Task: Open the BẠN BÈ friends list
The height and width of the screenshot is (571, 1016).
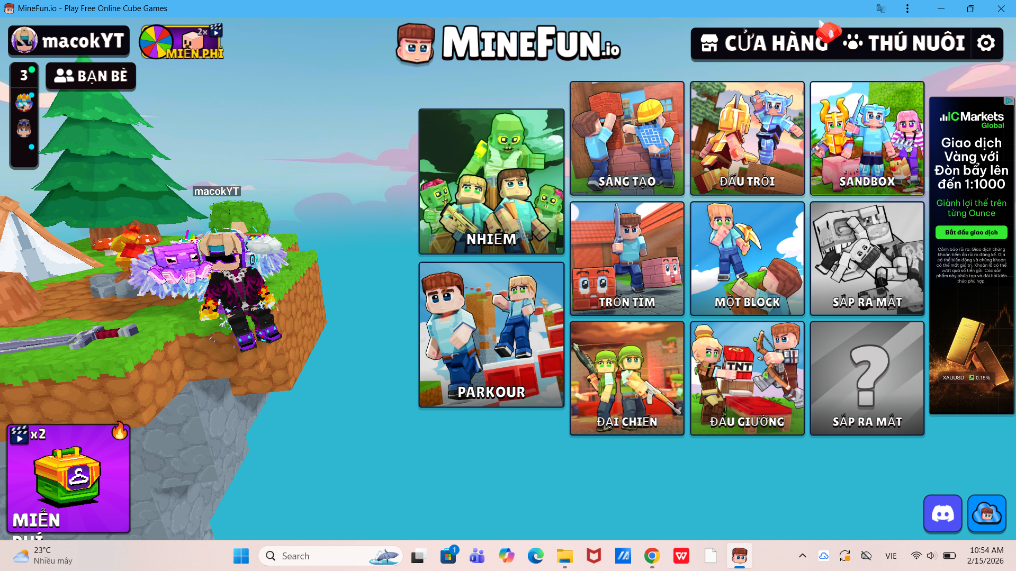Action: pyautogui.click(x=91, y=76)
